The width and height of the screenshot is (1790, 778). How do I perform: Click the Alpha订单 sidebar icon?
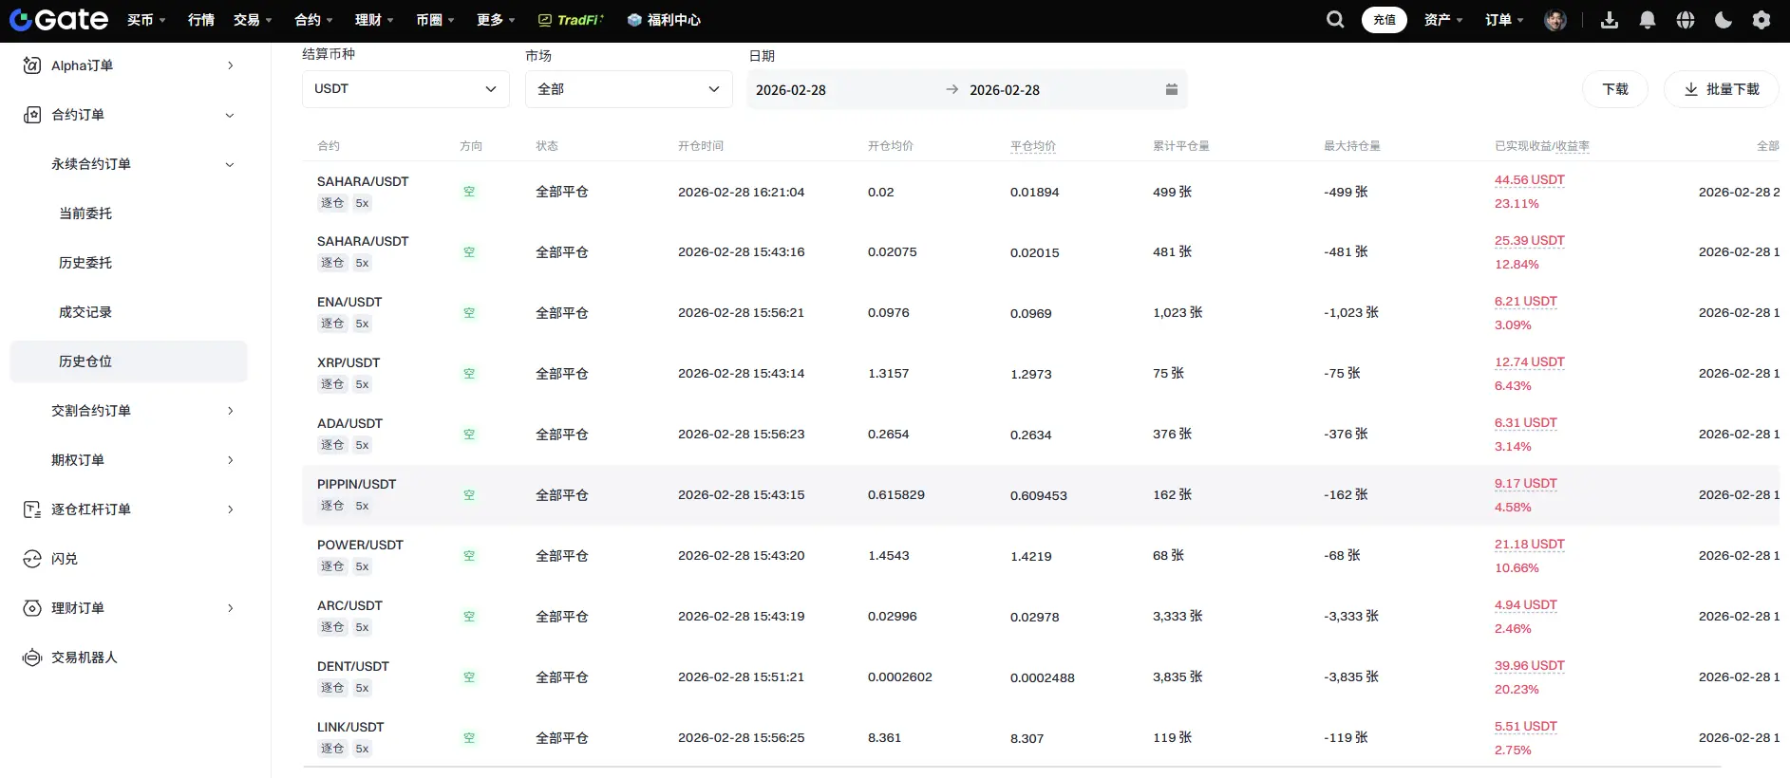[x=32, y=65]
